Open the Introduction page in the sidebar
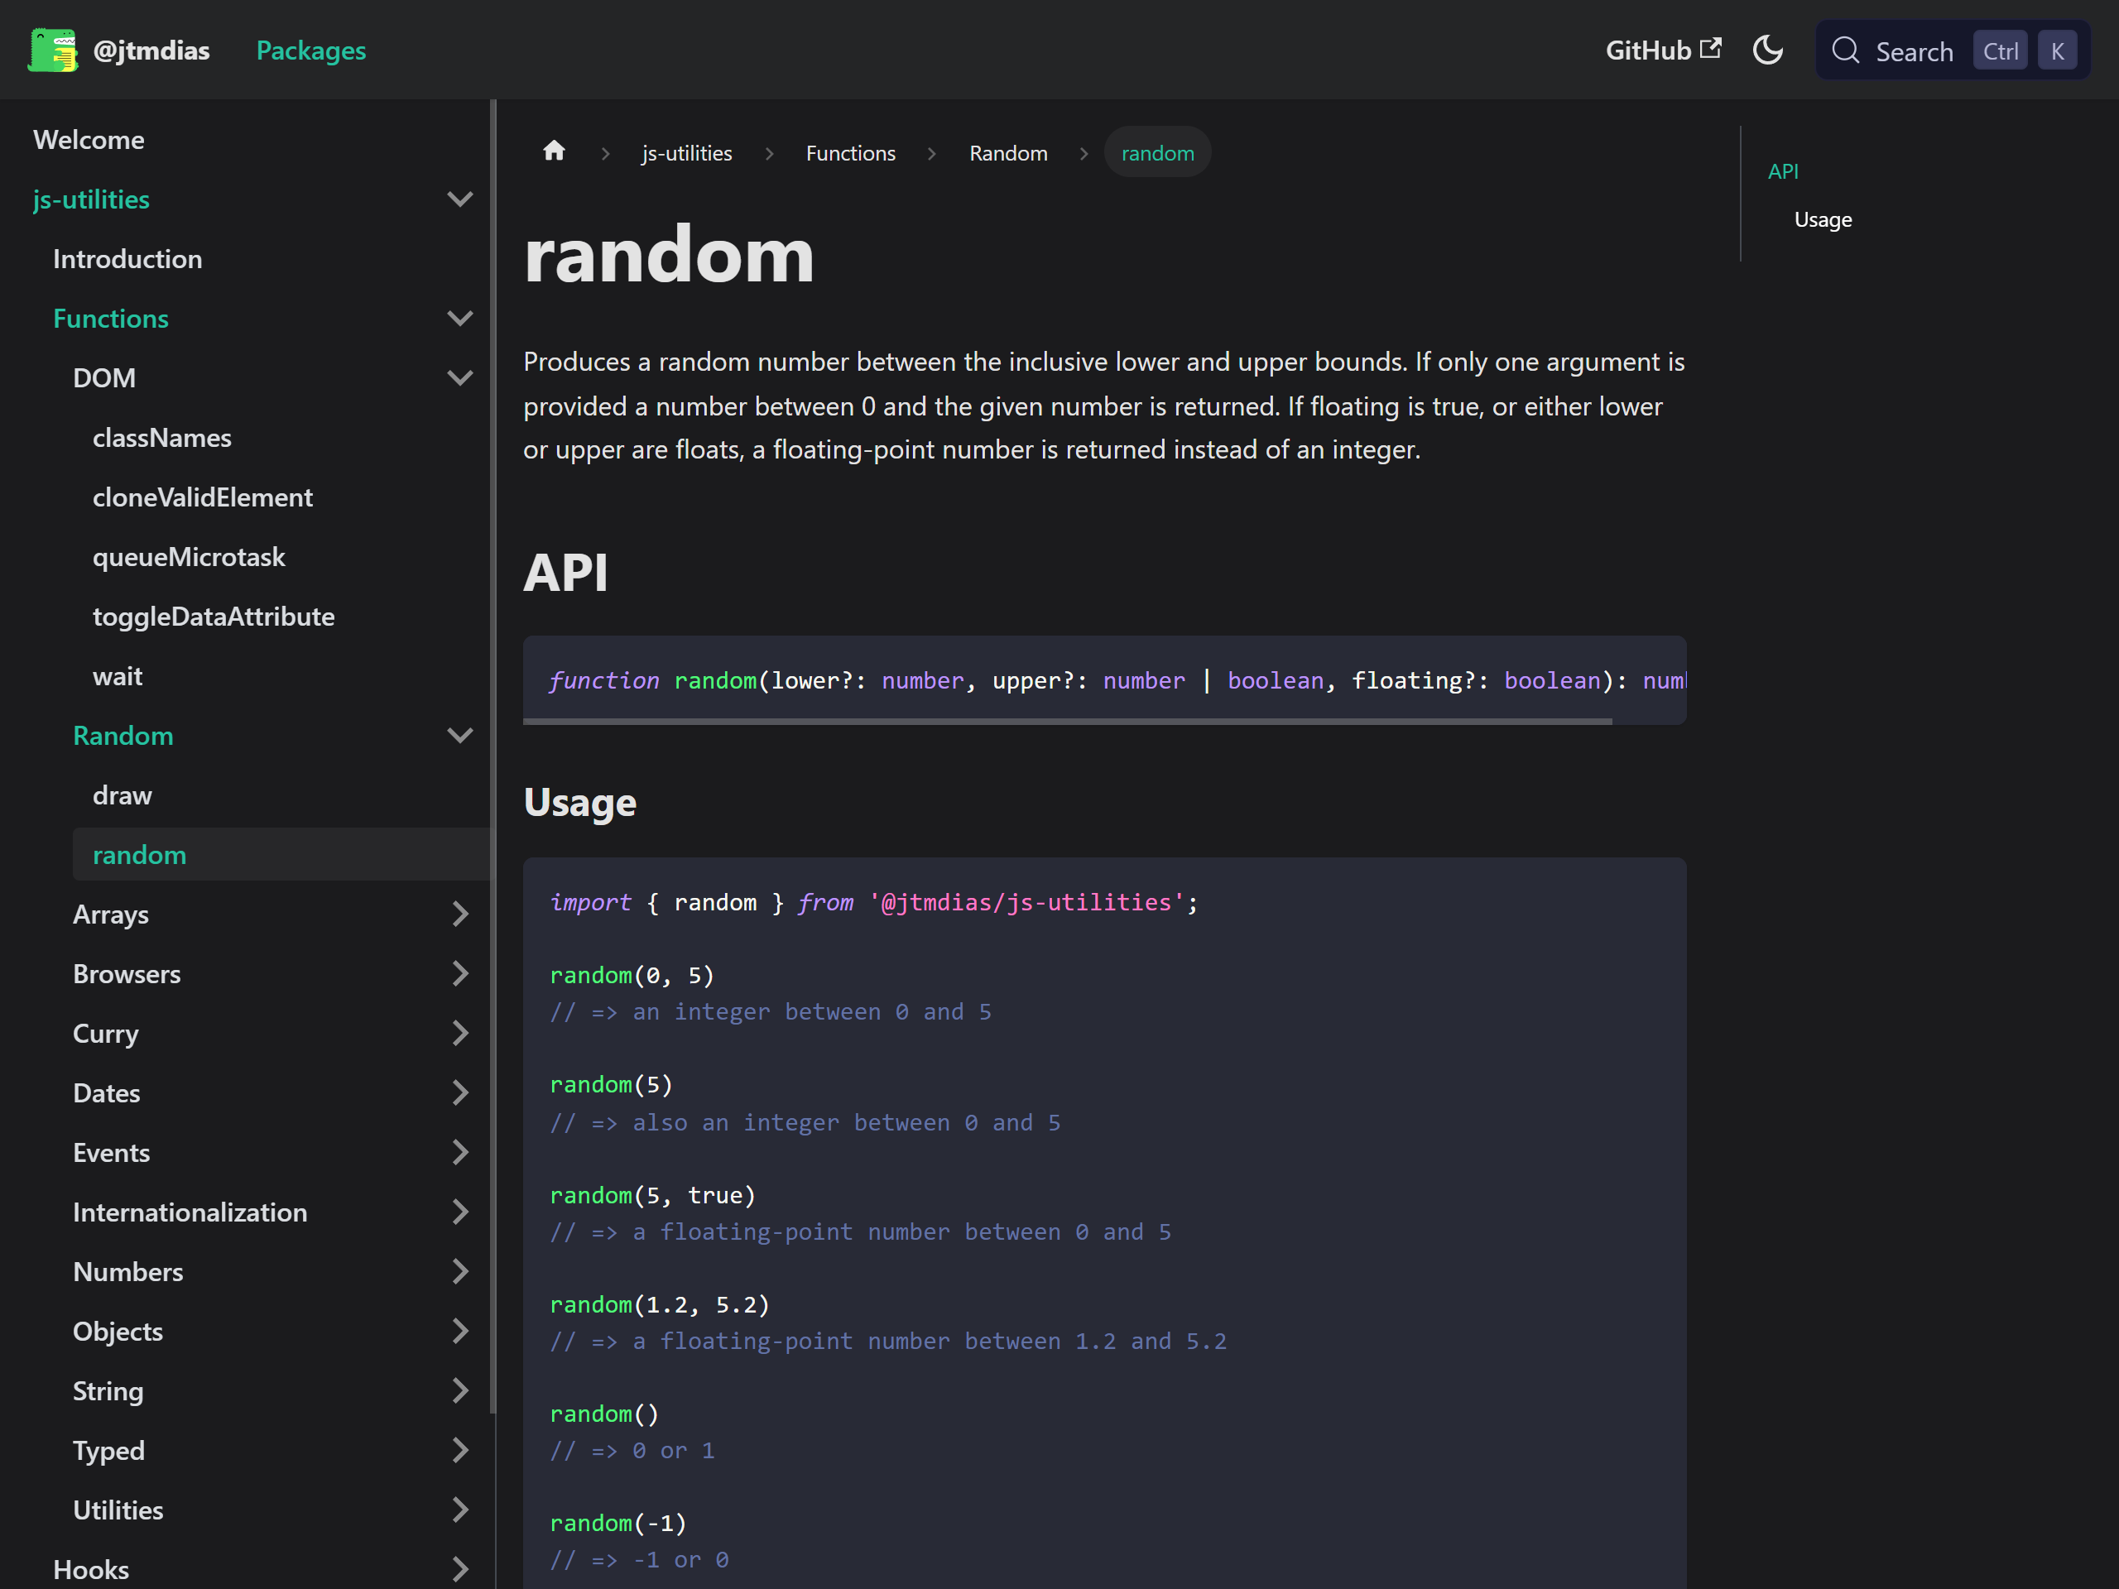The height and width of the screenshot is (1589, 2119). click(127, 258)
